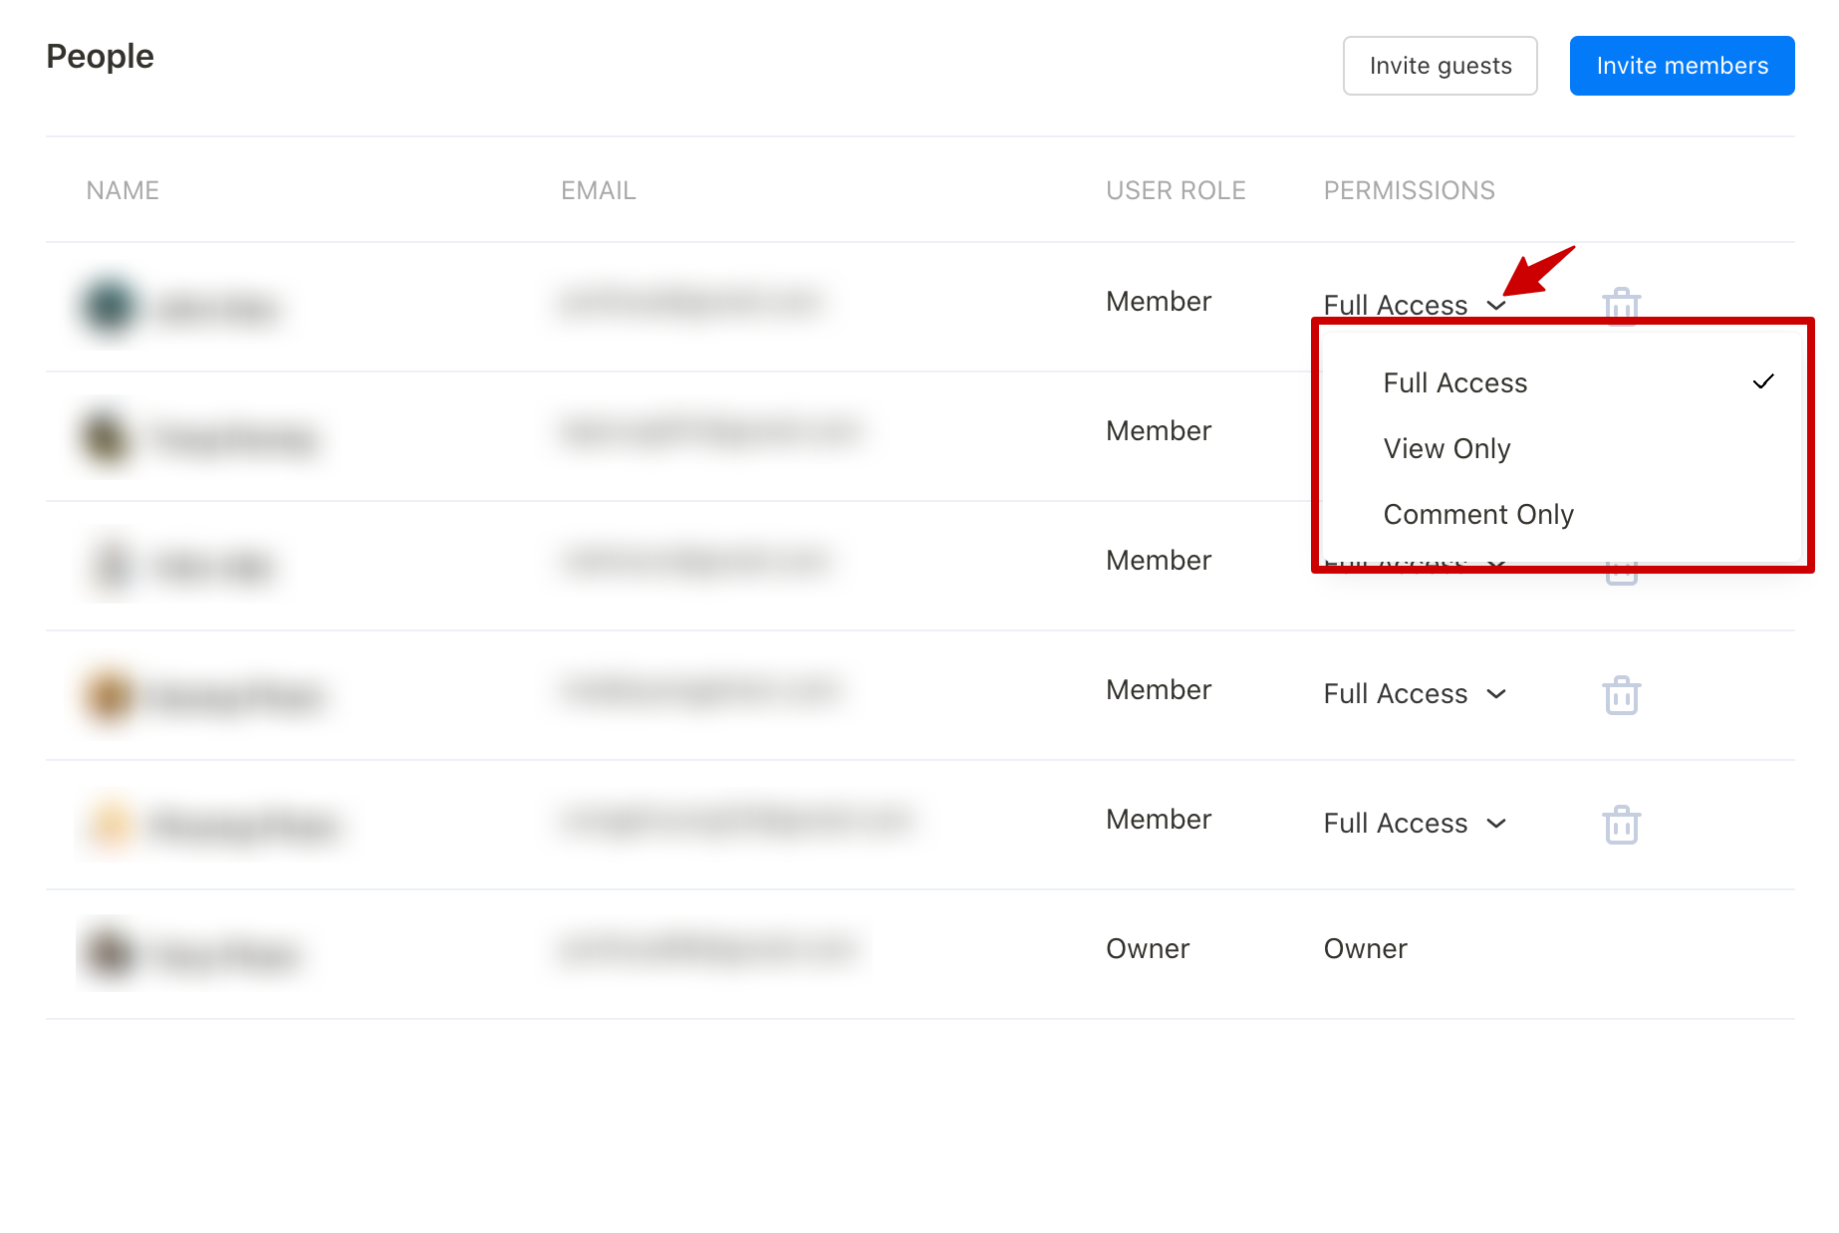Click the PERMISSIONS column header
This screenshot has width=1839, height=1233.
[1410, 190]
